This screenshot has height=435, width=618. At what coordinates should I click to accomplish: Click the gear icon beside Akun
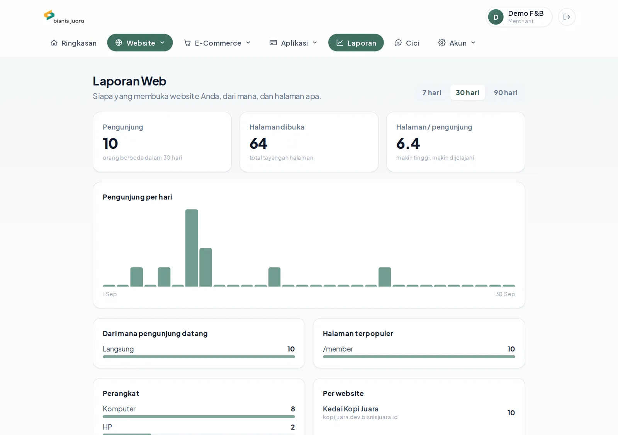pos(441,43)
